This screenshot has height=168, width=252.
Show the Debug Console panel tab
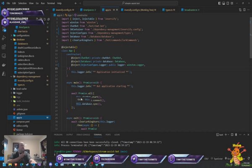pos(83,135)
